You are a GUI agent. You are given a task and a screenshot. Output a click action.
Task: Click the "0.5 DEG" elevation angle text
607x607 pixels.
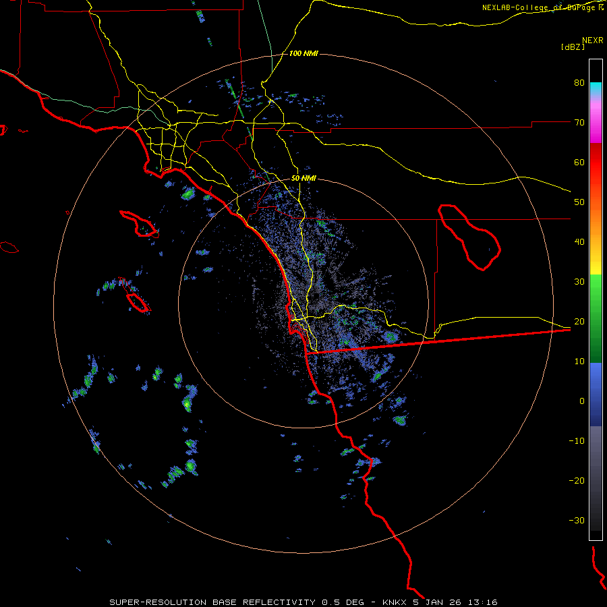pyautogui.click(x=343, y=602)
